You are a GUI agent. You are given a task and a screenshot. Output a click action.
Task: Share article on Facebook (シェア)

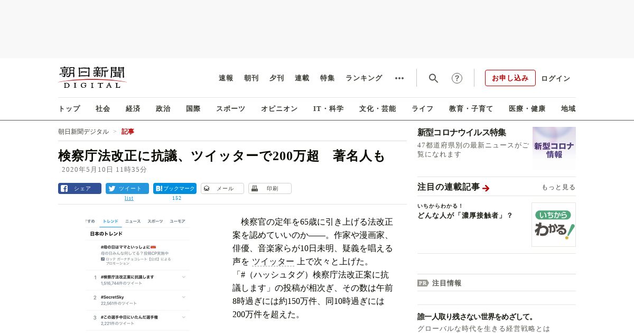[x=80, y=188]
